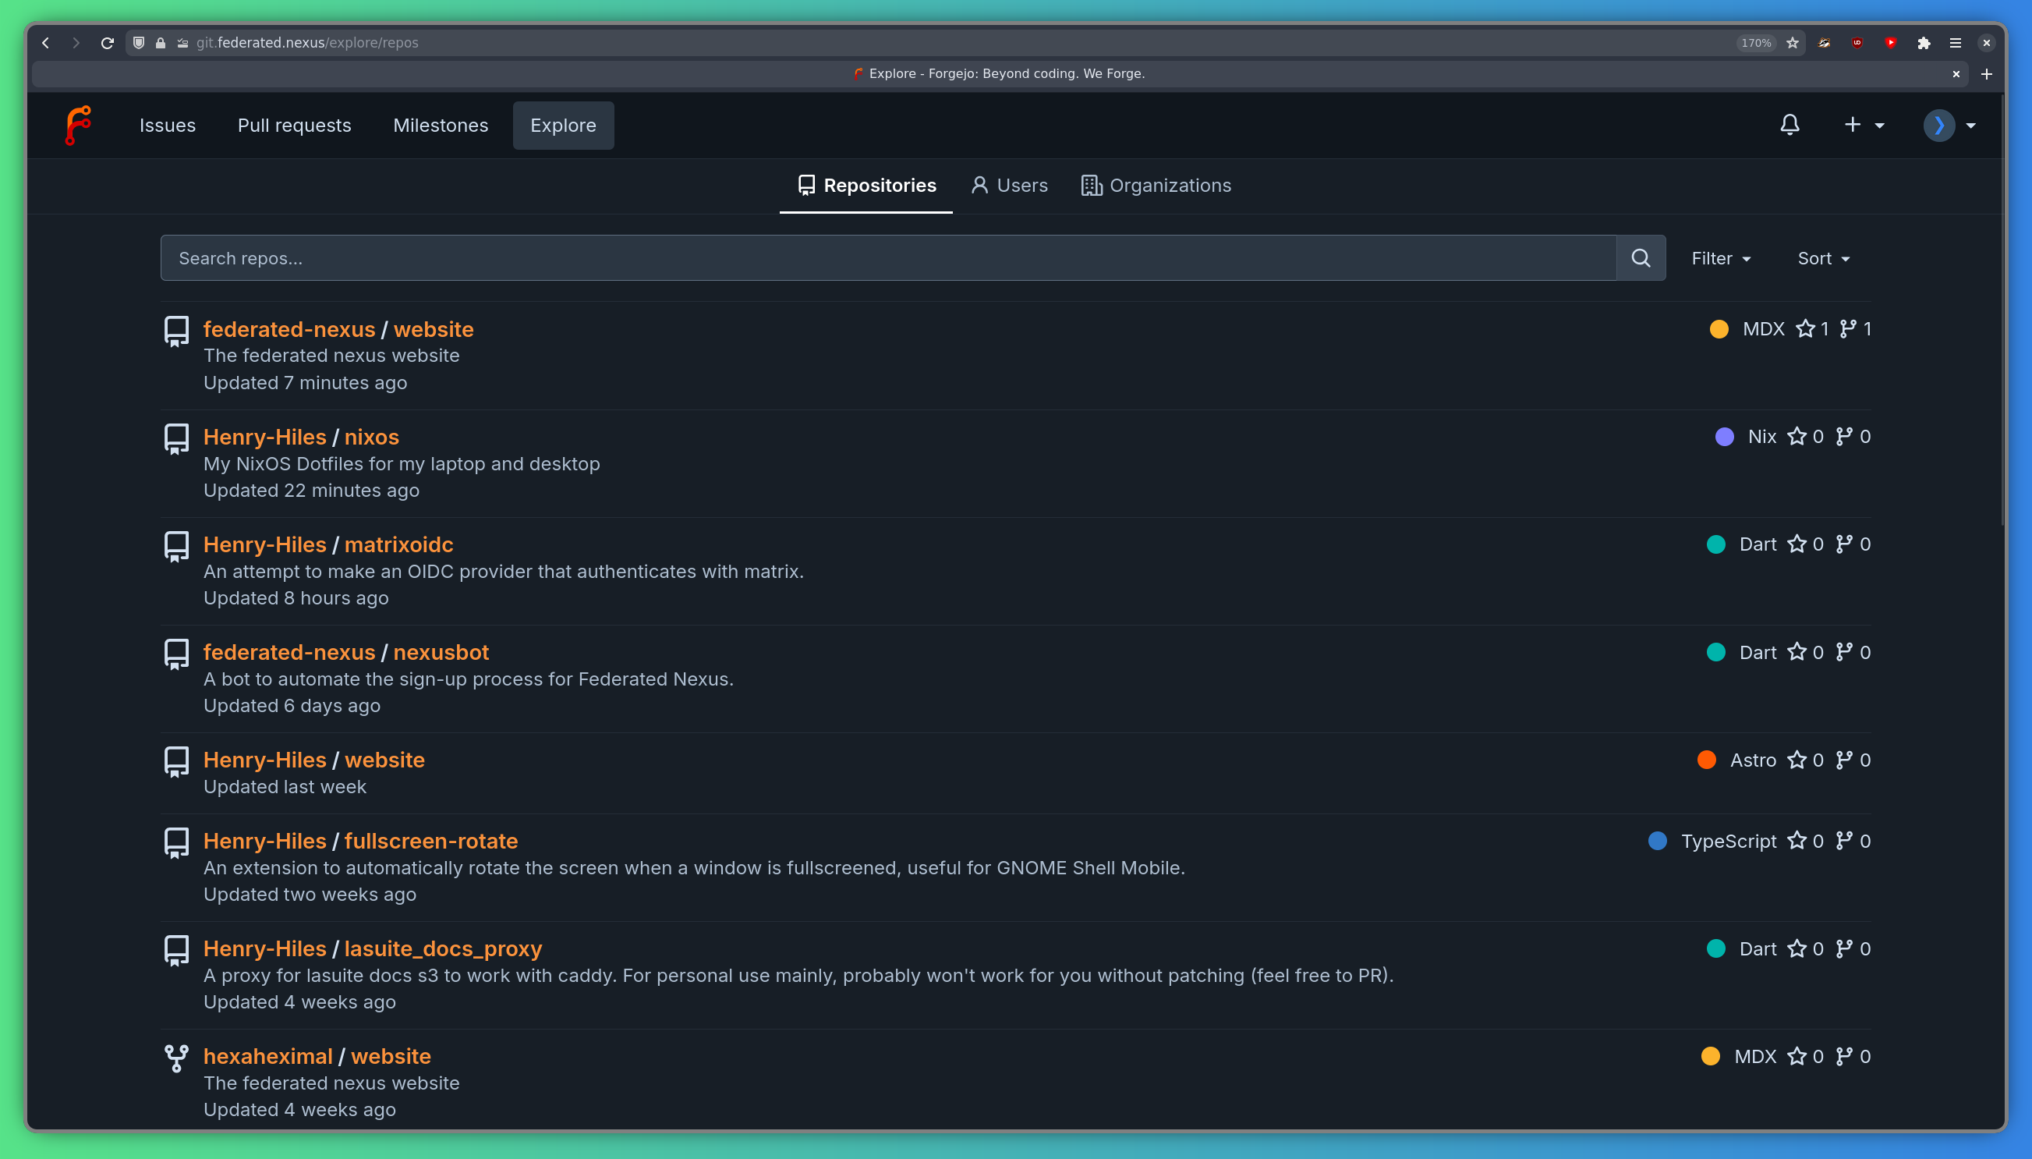Click the search magnifier icon
The height and width of the screenshot is (1159, 2032).
coord(1641,257)
